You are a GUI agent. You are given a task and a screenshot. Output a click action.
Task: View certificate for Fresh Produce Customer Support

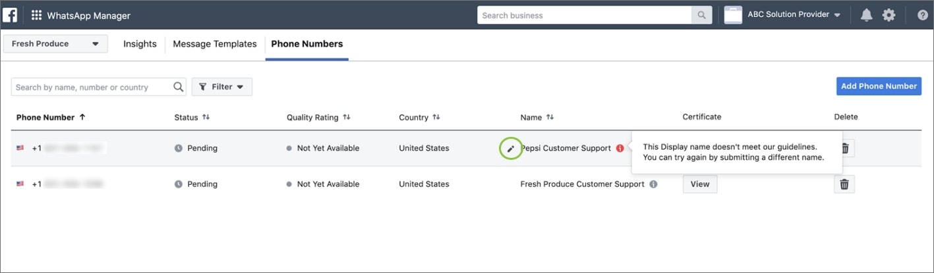pos(700,184)
